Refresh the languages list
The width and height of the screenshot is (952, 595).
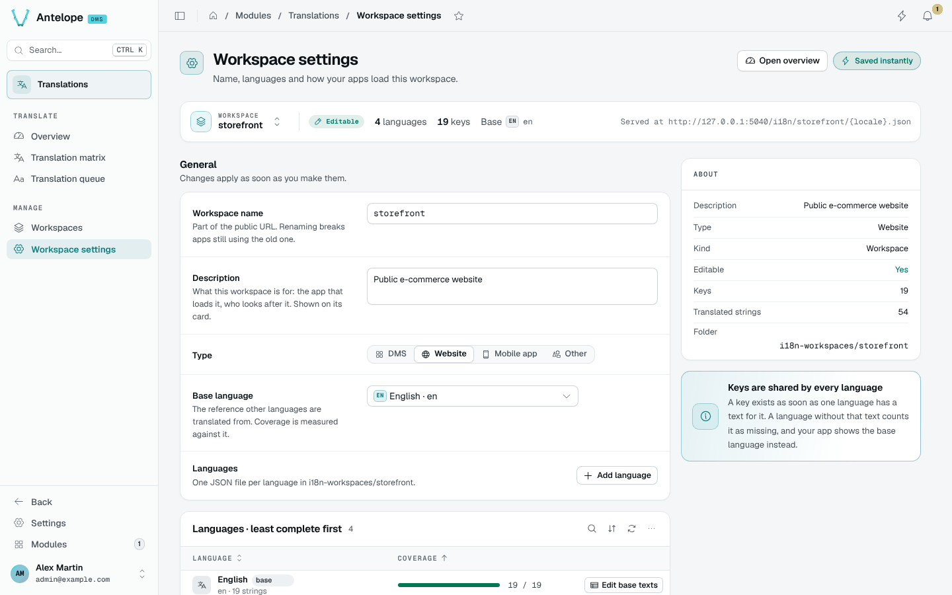pos(631,529)
